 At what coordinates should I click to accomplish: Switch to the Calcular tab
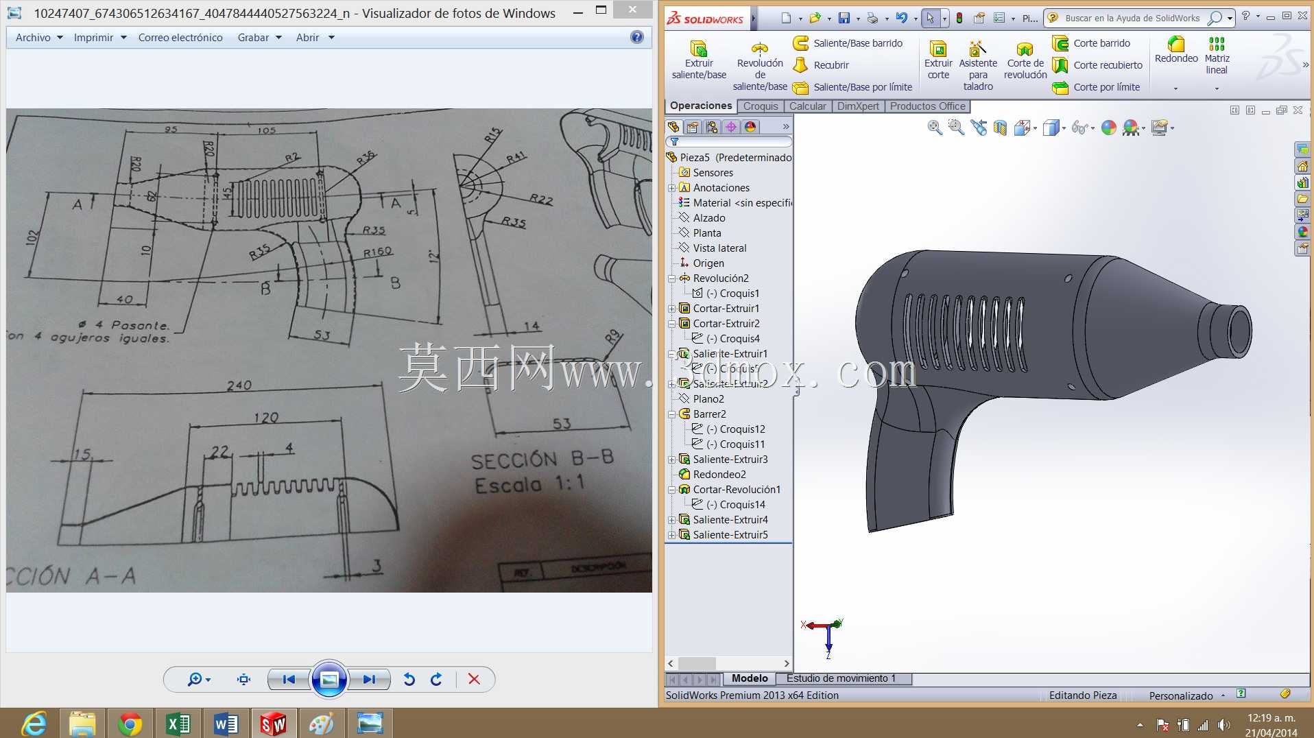[x=807, y=106]
